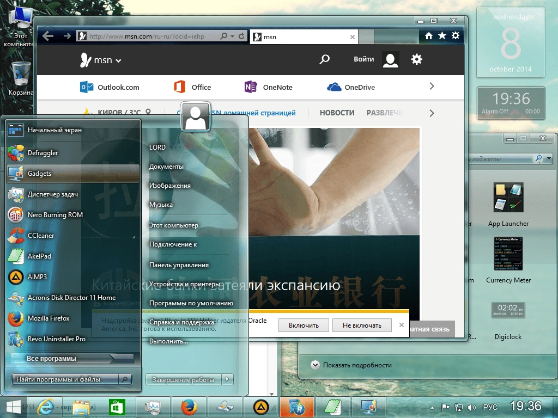This screenshot has height=418, width=558.
Task: Launch Gadgets in the Start menu
Action: pyautogui.click(x=73, y=174)
